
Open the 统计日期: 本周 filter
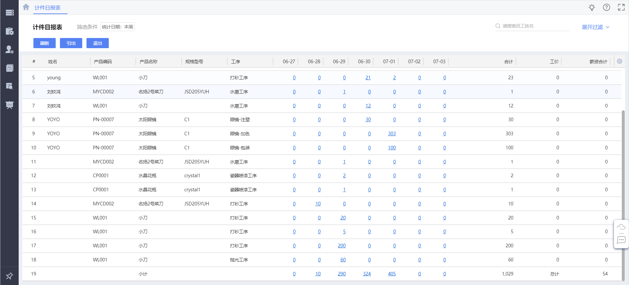coord(118,27)
